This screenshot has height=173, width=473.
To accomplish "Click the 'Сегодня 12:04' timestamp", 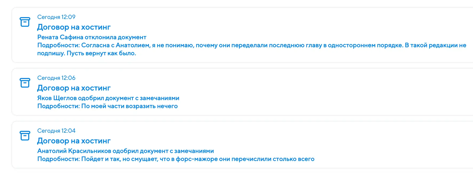I will point(56,131).
